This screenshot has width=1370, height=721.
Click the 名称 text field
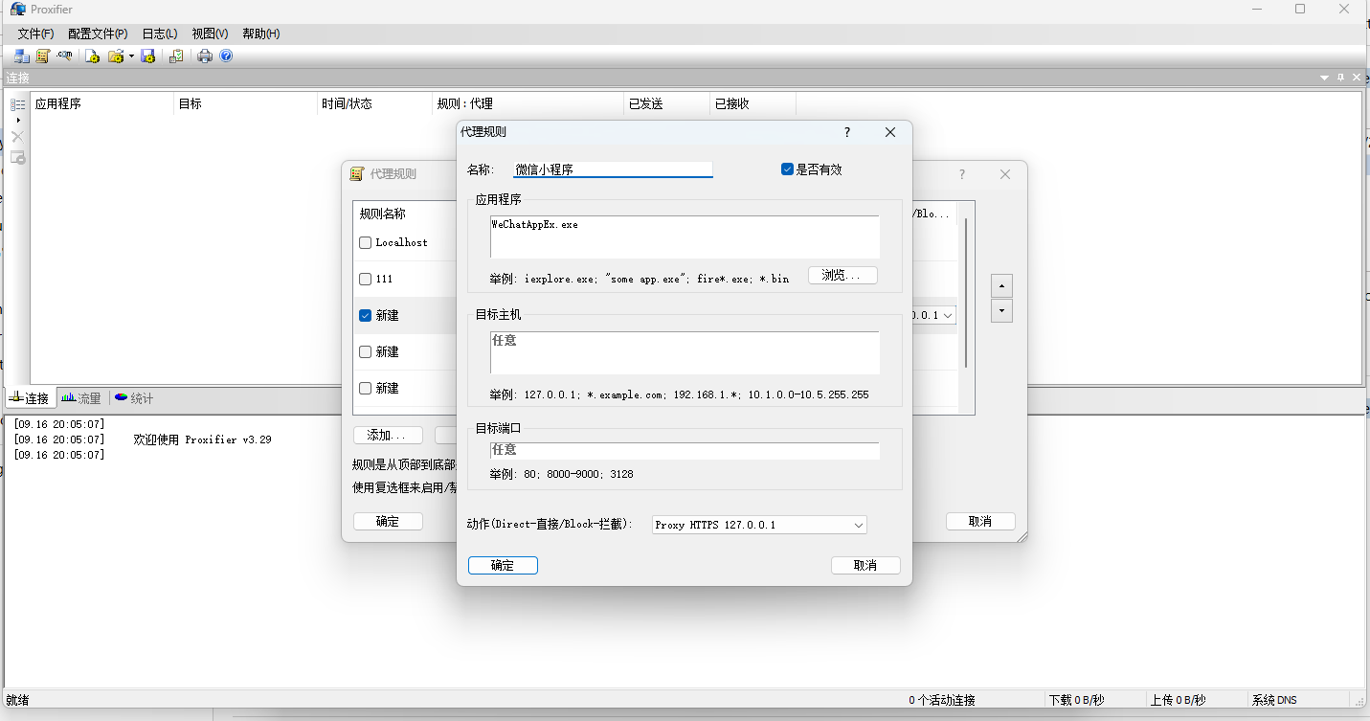point(613,169)
